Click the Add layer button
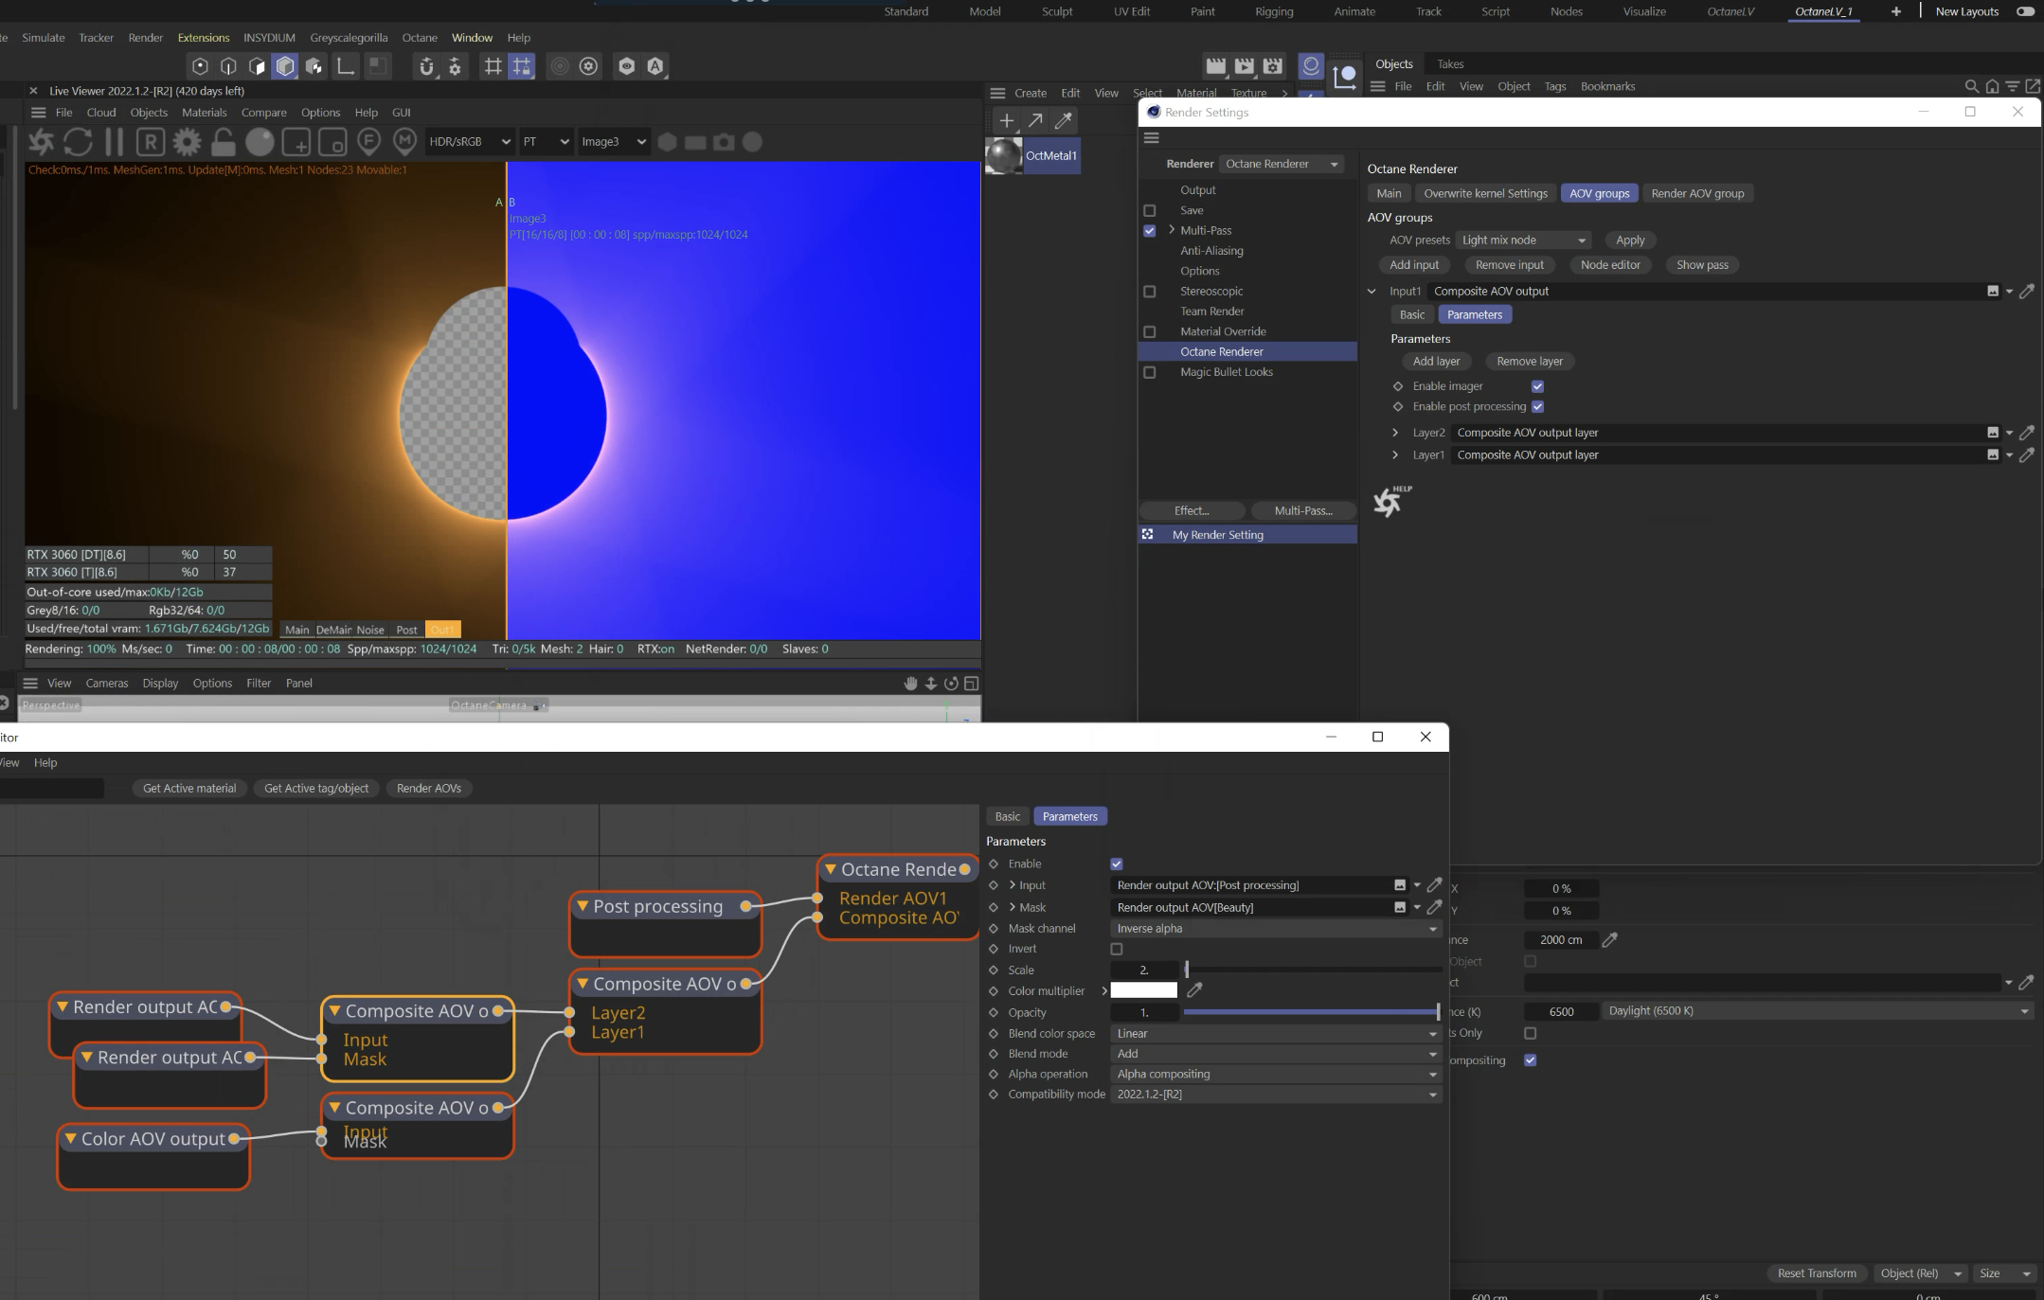Screen dimensions: 2044x1300 (x=1436, y=362)
